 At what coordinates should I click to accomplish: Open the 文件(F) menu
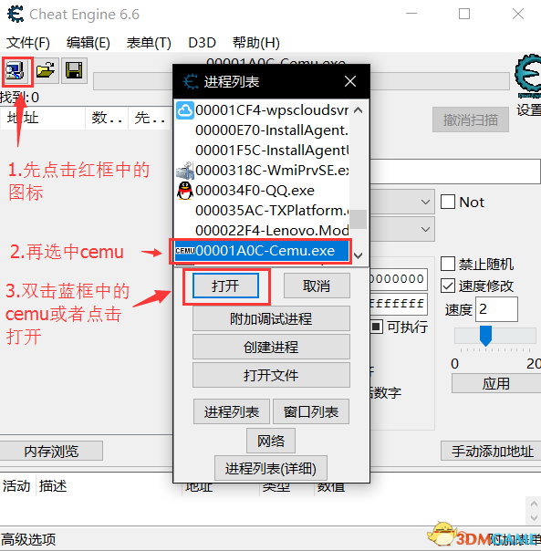28,43
